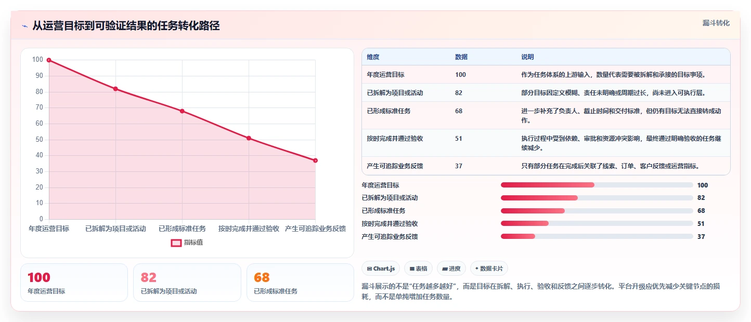The height and width of the screenshot is (322, 751).
Task: Click the 指标值 legend label text
Action: tap(193, 243)
